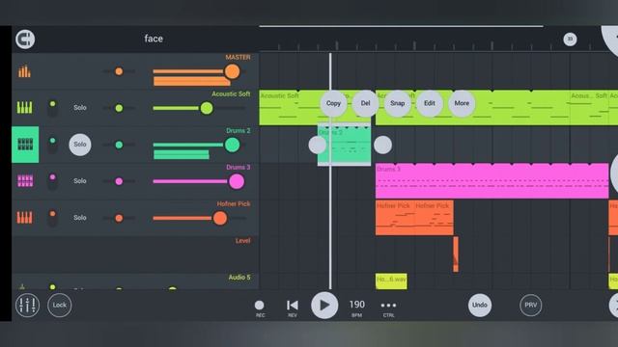Screen dimensions: 618x347
Task: Adjust the Drums 2 volume slider knob
Action: coord(232,145)
